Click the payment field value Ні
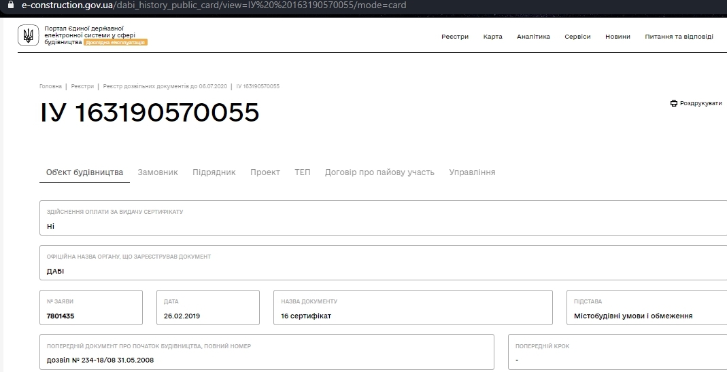The width and height of the screenshot is (727, 372). (50, 226)
